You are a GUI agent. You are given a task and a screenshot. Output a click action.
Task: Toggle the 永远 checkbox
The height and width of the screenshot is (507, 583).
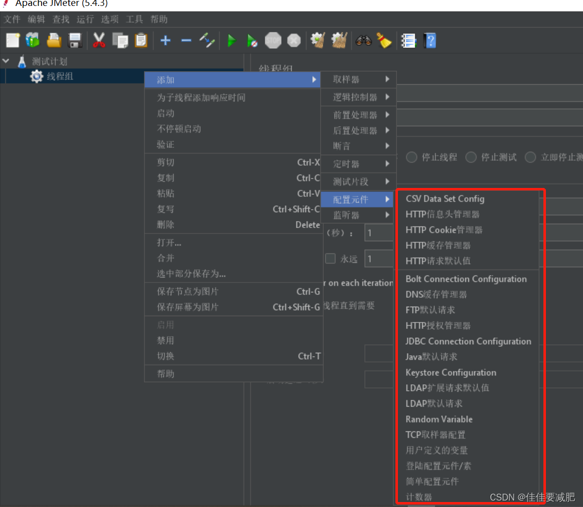[x=331, y=259]
